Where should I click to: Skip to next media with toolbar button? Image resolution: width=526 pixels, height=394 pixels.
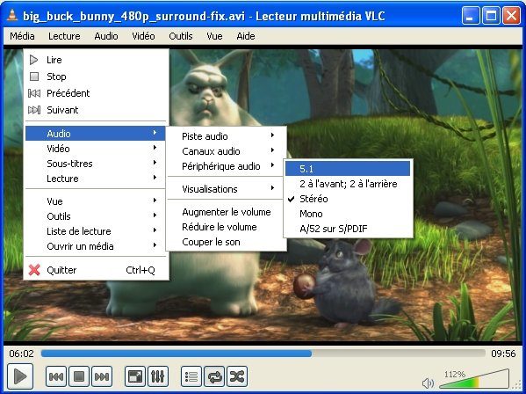pyautogui.click(x=102, y=376)
